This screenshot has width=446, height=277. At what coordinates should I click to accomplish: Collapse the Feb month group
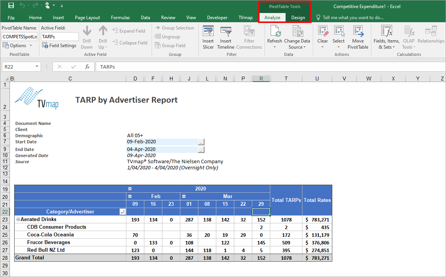130,196
